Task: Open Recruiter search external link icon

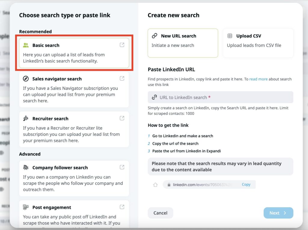Action: coord(122,118)
